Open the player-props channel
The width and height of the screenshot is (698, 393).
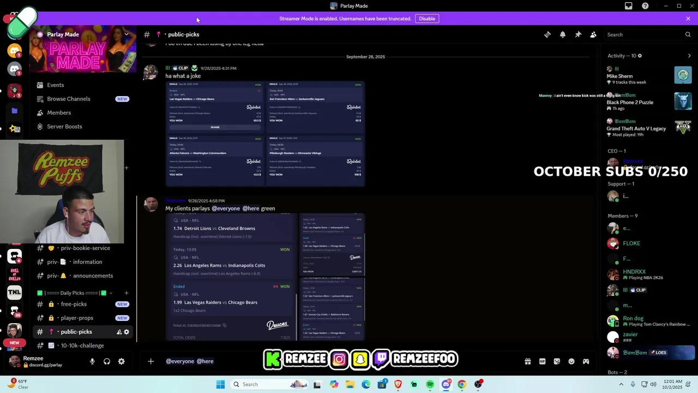click(82, 318)
